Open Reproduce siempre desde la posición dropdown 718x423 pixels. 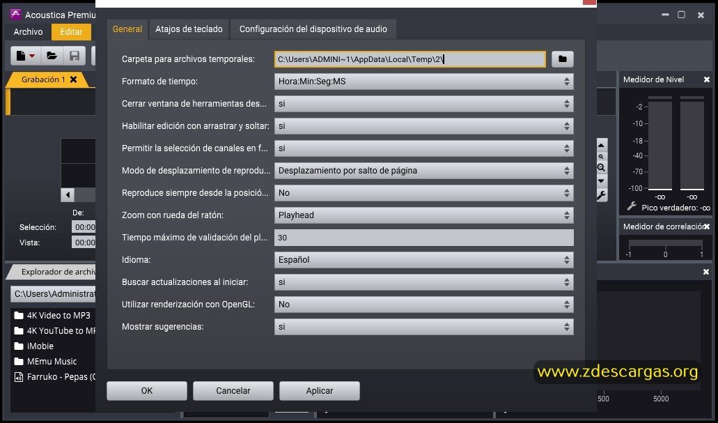pos(423,193)
